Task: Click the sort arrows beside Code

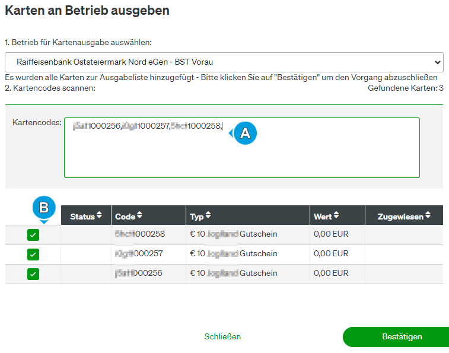Action: tap(139, 215)
